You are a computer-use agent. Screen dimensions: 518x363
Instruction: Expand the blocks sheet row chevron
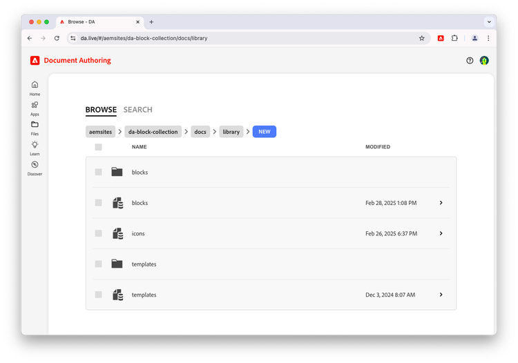click(441, 203)
